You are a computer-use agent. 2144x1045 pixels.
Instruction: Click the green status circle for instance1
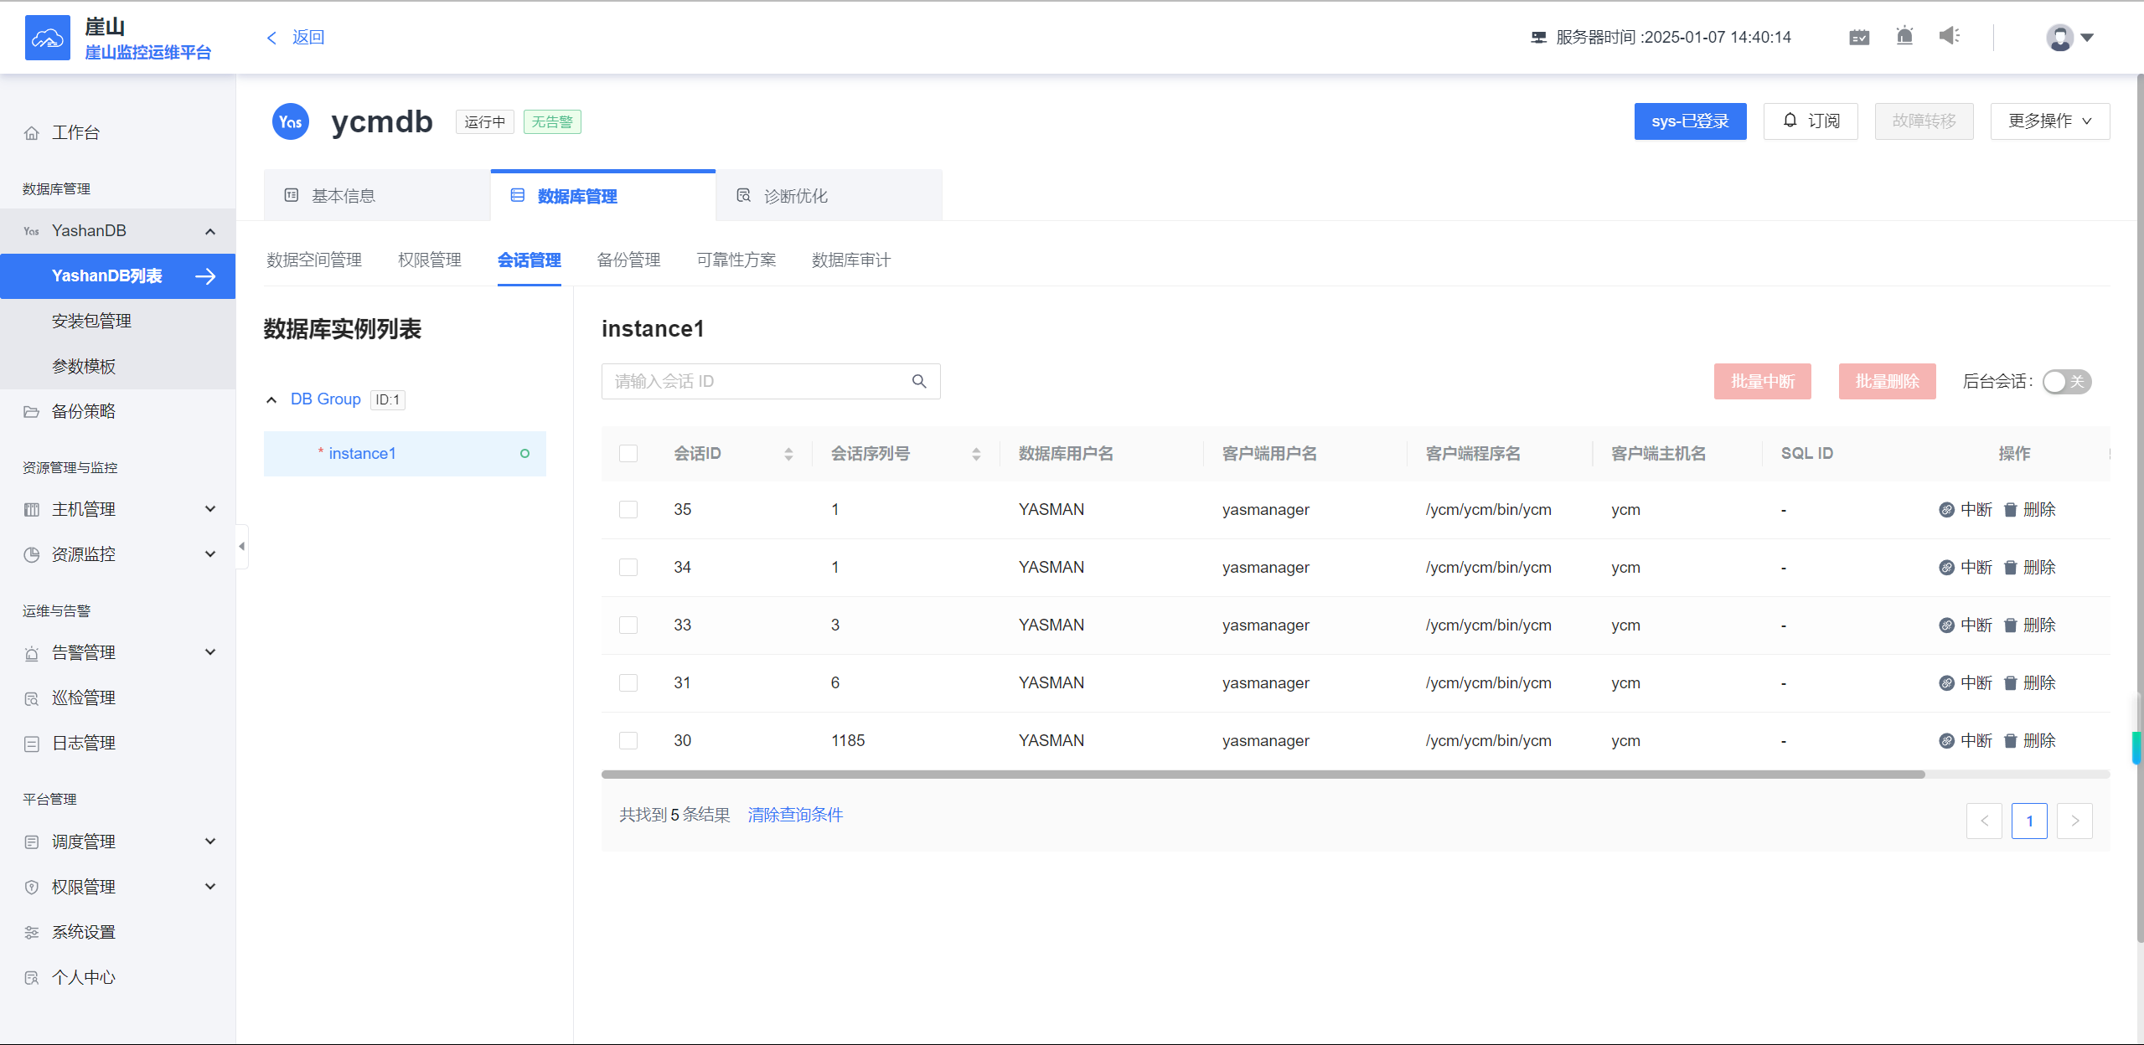point(524,454)
